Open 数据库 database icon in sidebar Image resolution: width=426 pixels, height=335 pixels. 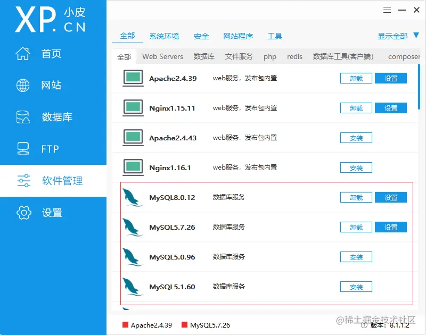click(23, 117)
